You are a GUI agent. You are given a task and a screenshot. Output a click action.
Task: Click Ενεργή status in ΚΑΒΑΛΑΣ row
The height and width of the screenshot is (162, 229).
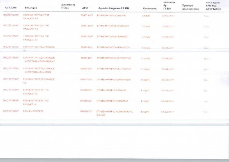145,91
